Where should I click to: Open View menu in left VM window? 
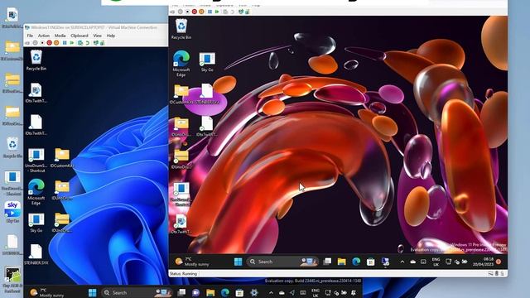tap(98, 36)
